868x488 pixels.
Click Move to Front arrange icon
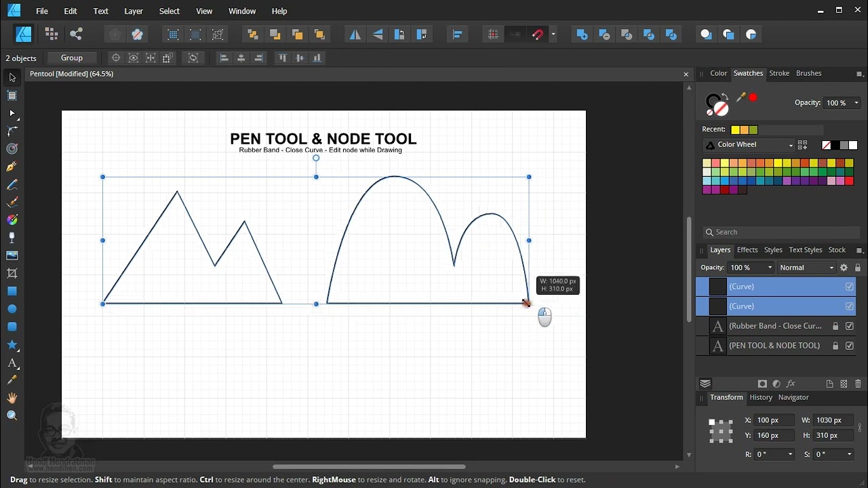point(319,35)
